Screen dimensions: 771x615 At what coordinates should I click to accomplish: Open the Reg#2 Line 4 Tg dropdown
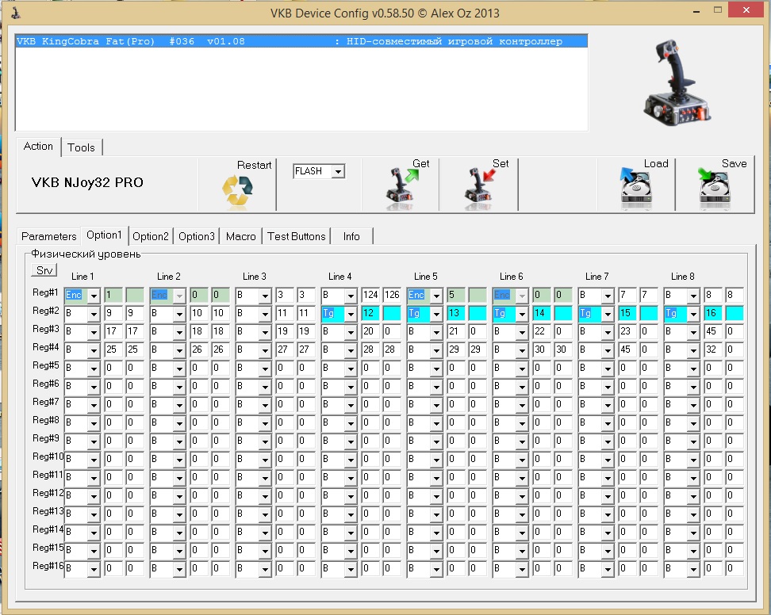(351, 313)
